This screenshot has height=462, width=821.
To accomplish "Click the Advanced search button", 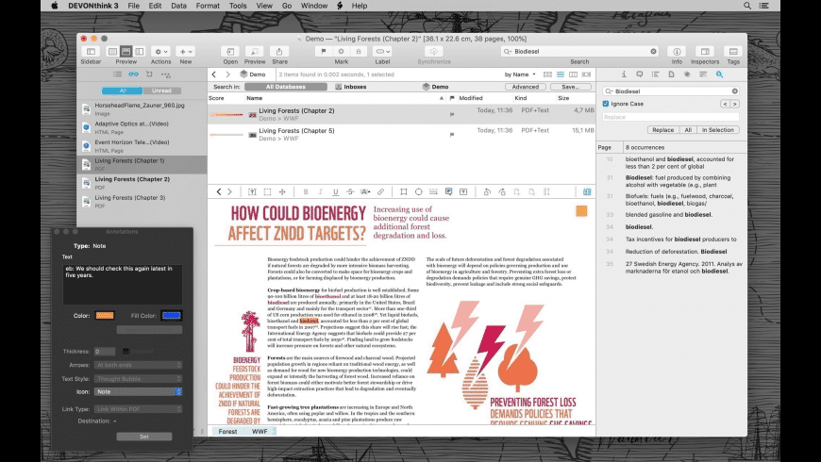I will [x=526, y=87].
